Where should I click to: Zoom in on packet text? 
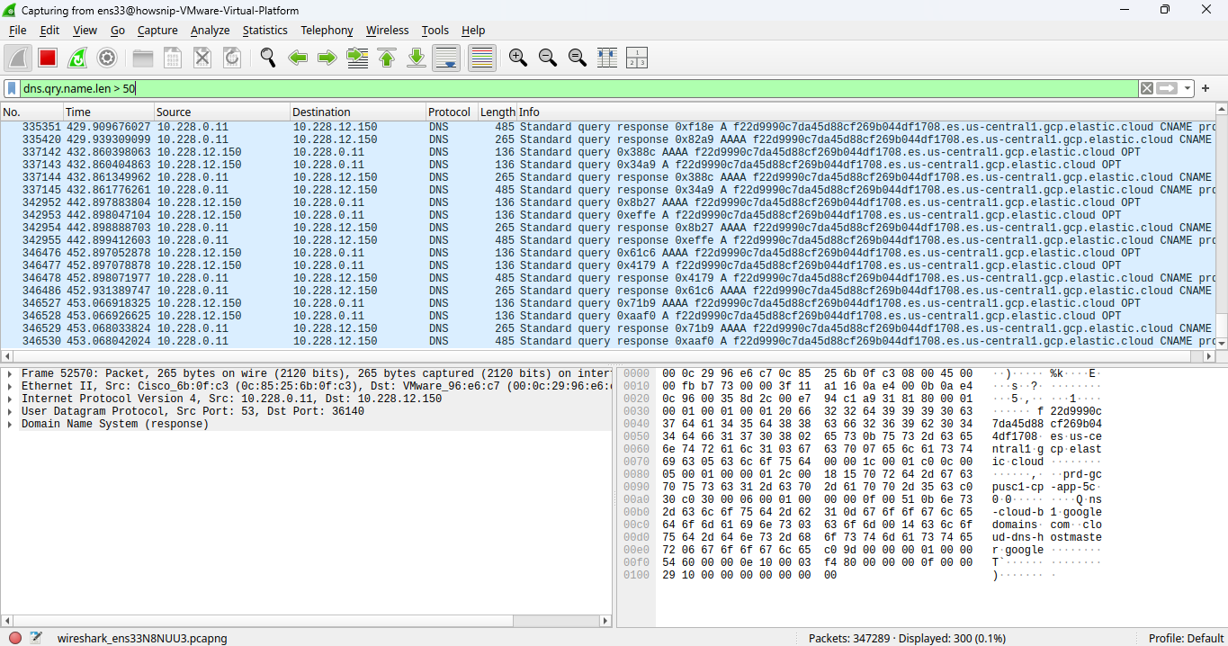(518, 58)
